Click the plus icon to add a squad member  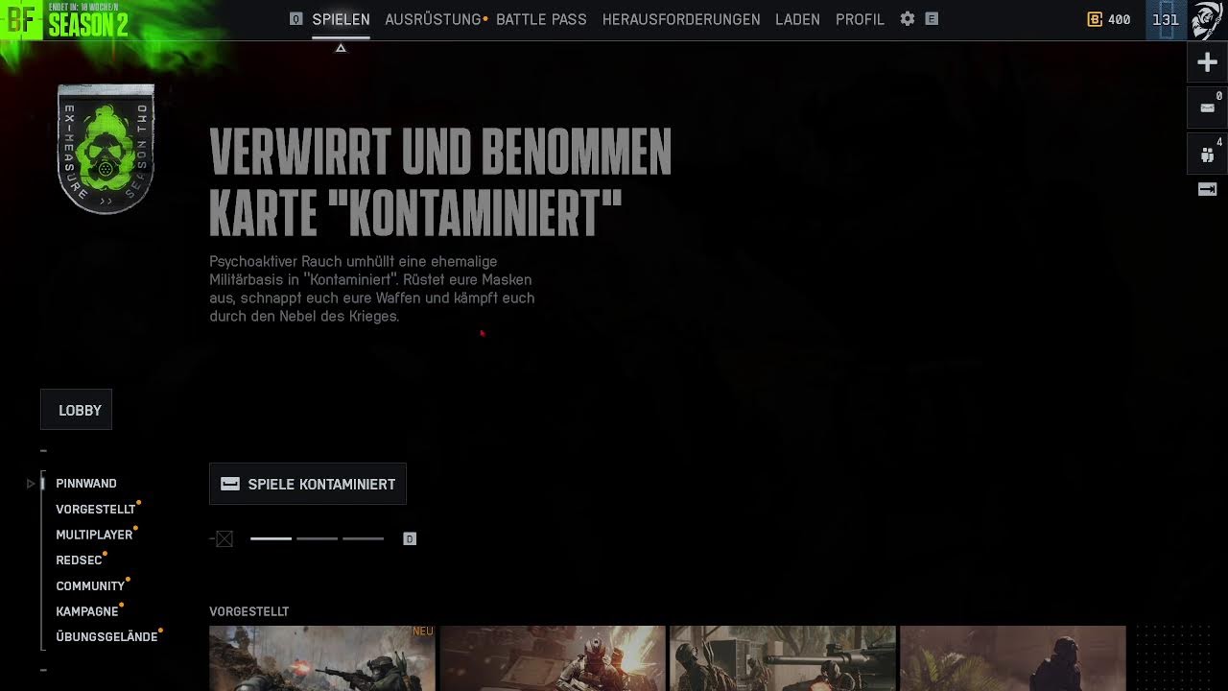(1208, 63)
